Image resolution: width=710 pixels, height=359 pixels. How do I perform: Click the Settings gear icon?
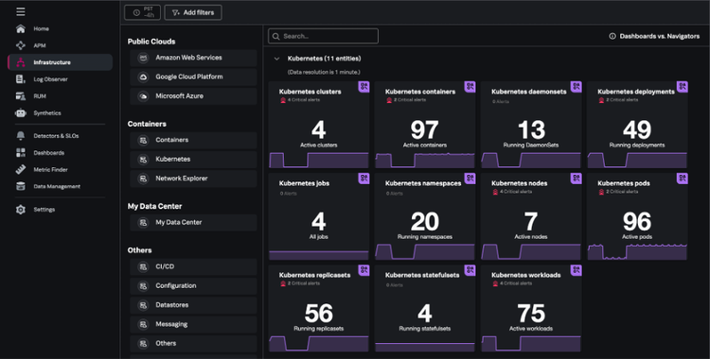click(x=21, y=210)
